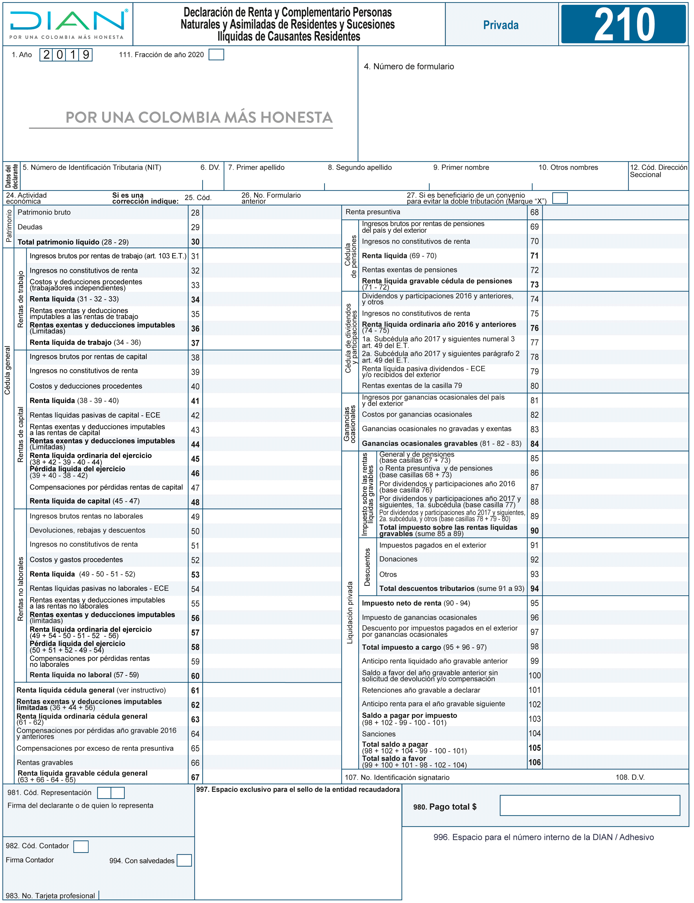The width and height of the screenshot is (694, 903).
Task: Click the Pérdida líquida del ejercicio field 46
Action: pyautogui.click(x=272, y=473)
